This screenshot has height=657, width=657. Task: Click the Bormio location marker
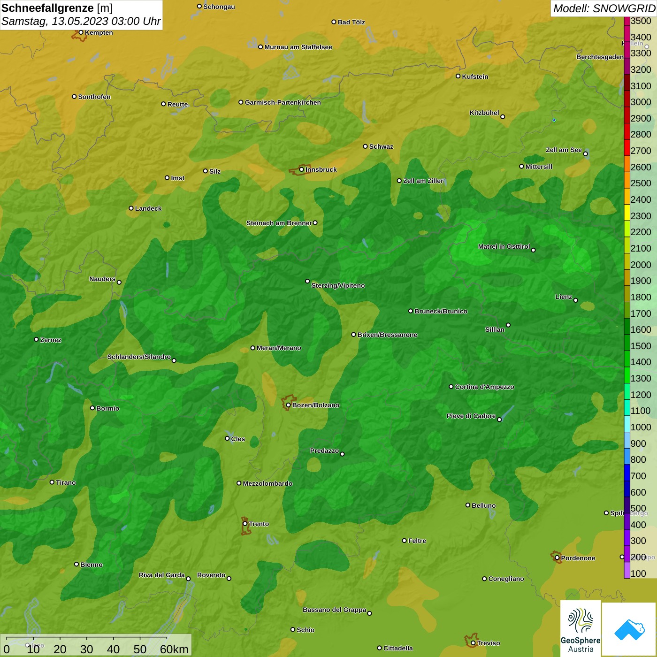pos(92,408)
